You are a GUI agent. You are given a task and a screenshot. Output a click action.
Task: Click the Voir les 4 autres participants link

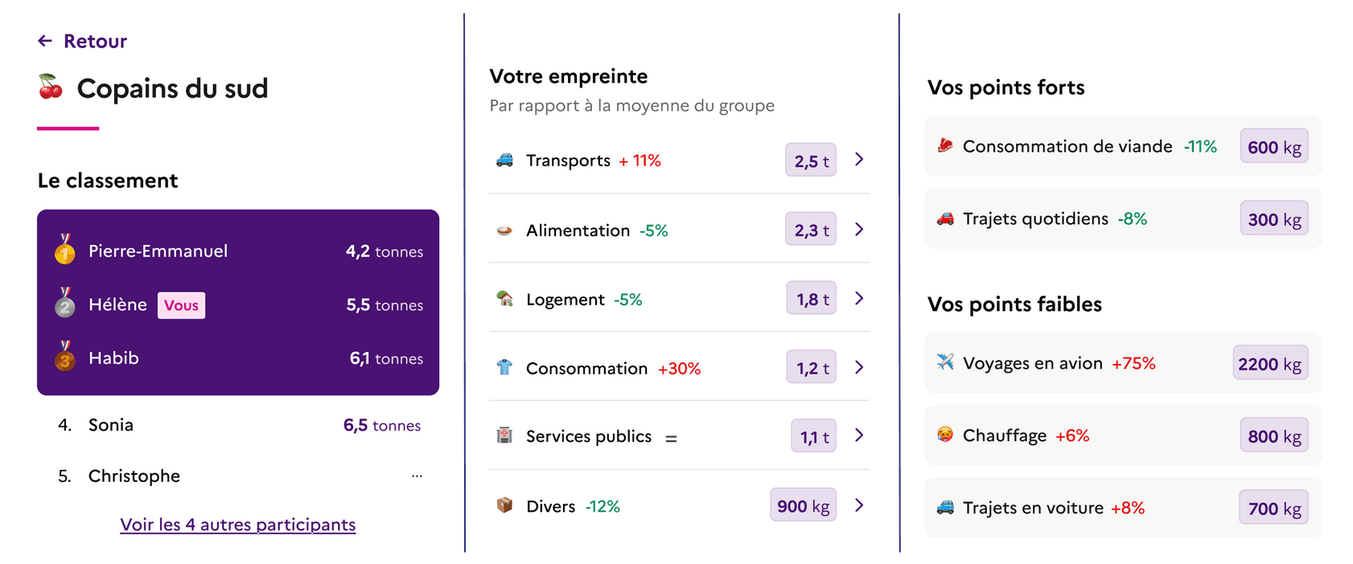[x=237, y=524]
